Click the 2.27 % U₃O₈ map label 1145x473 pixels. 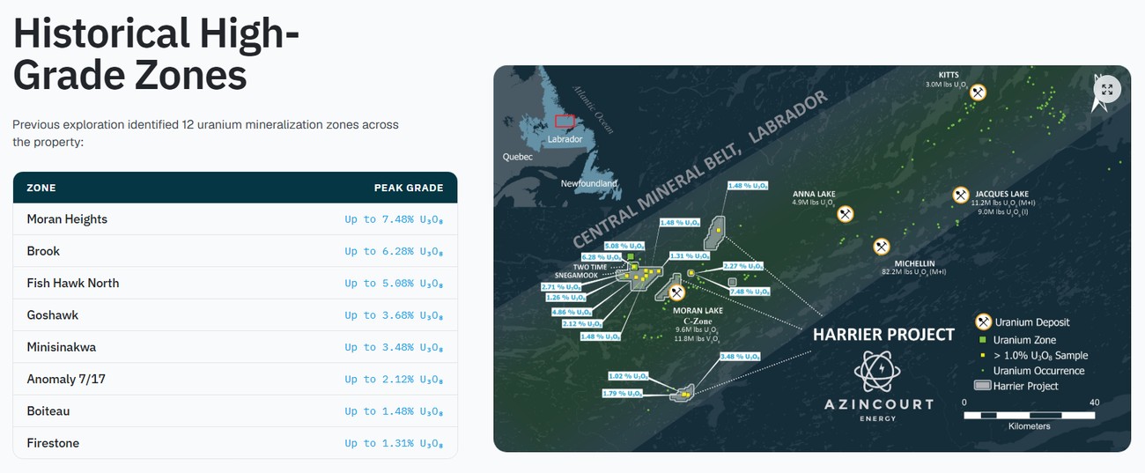tap(742, 265)
